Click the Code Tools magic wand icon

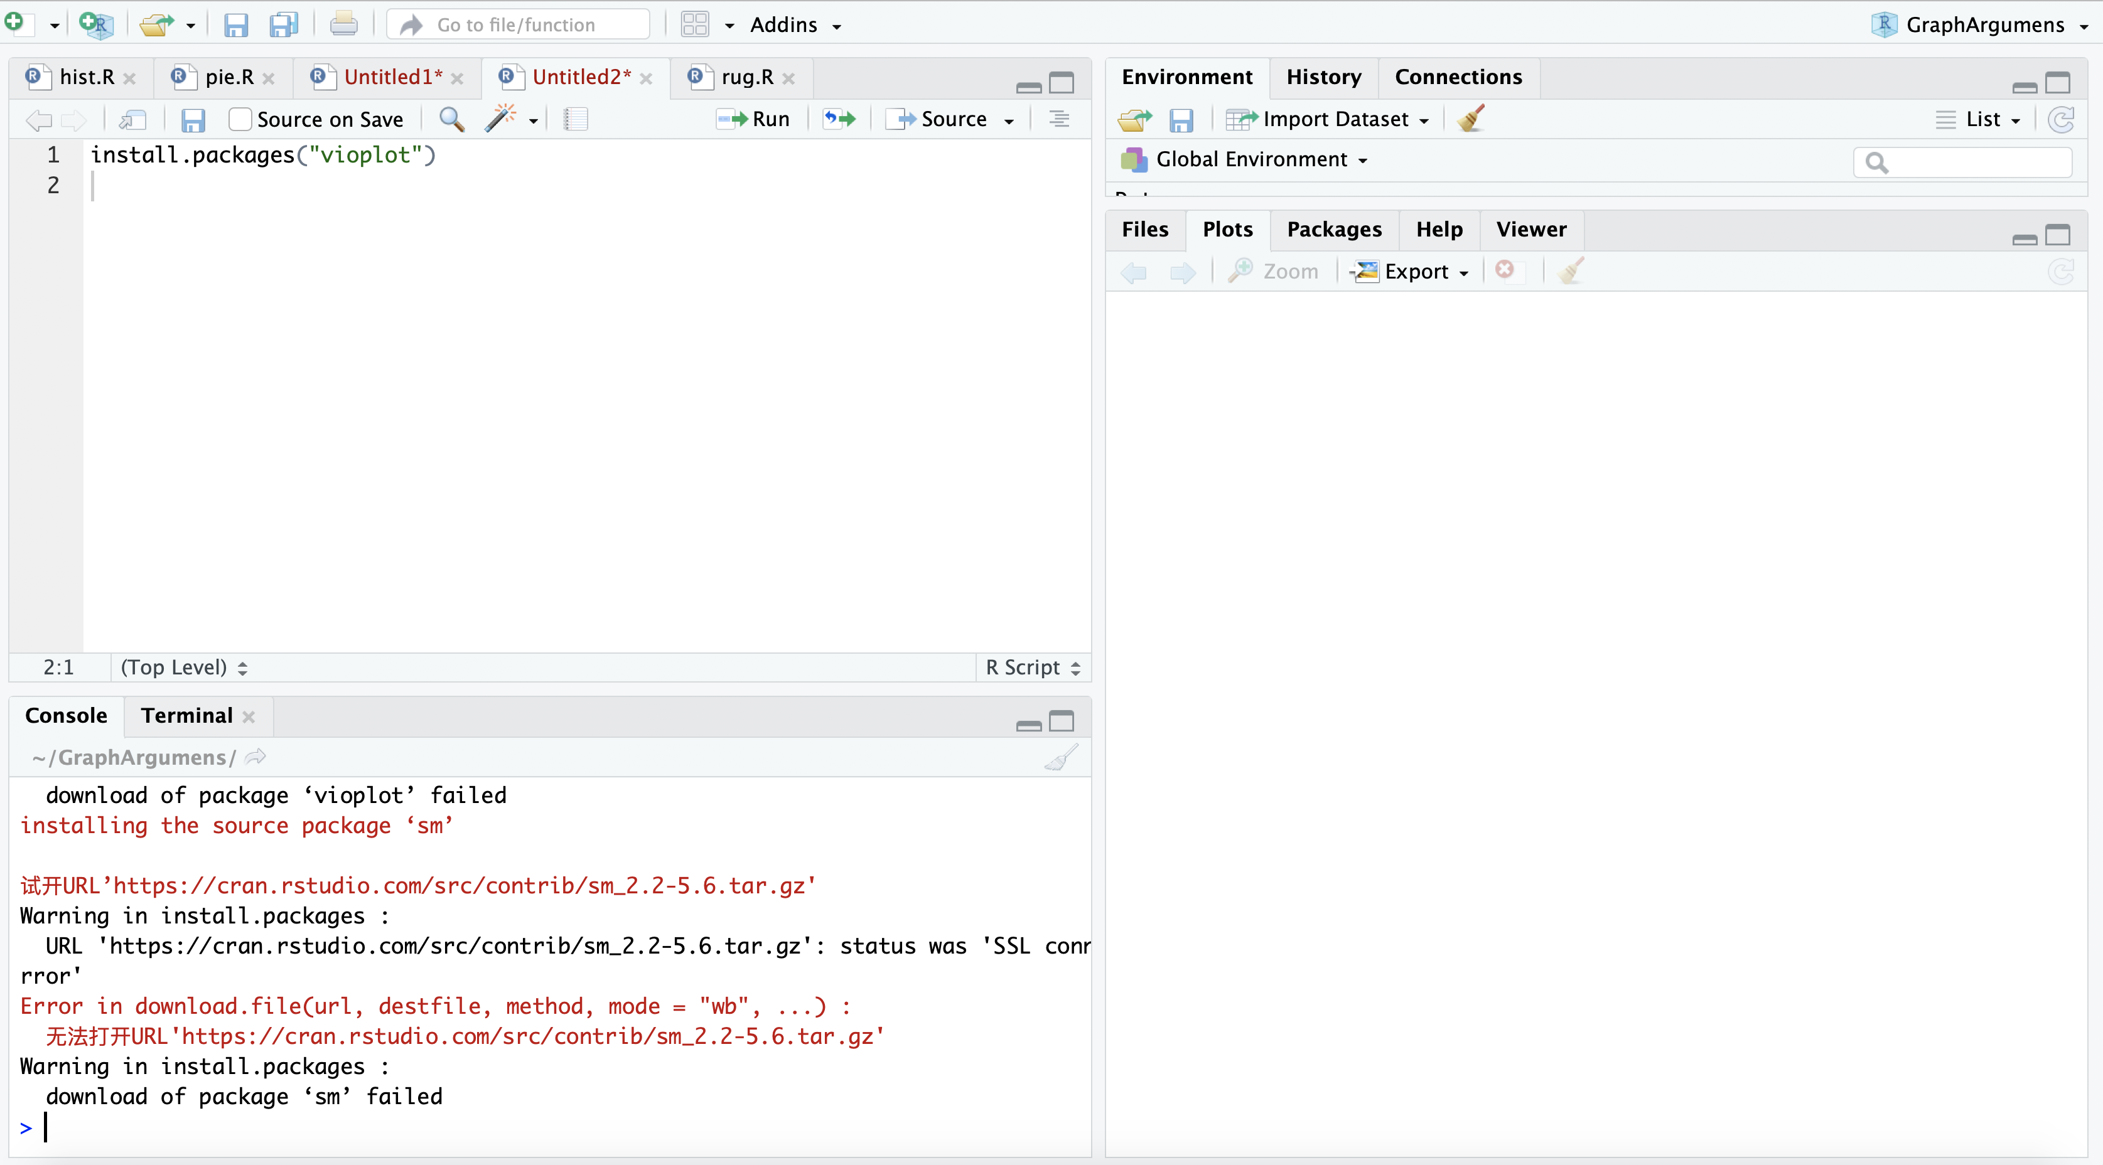[x=500, y=119]
